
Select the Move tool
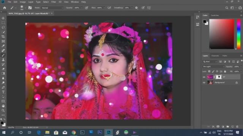(3, 18)
